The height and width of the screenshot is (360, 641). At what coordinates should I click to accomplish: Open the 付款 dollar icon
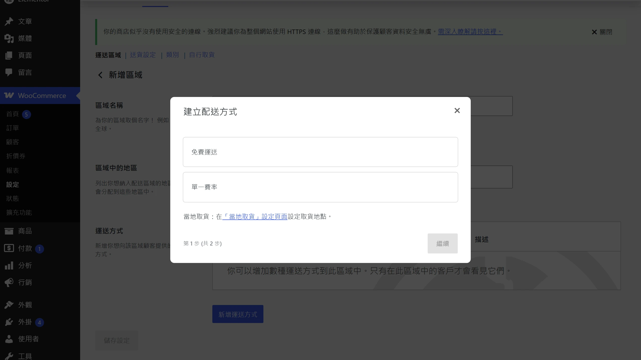coord(9,248)
